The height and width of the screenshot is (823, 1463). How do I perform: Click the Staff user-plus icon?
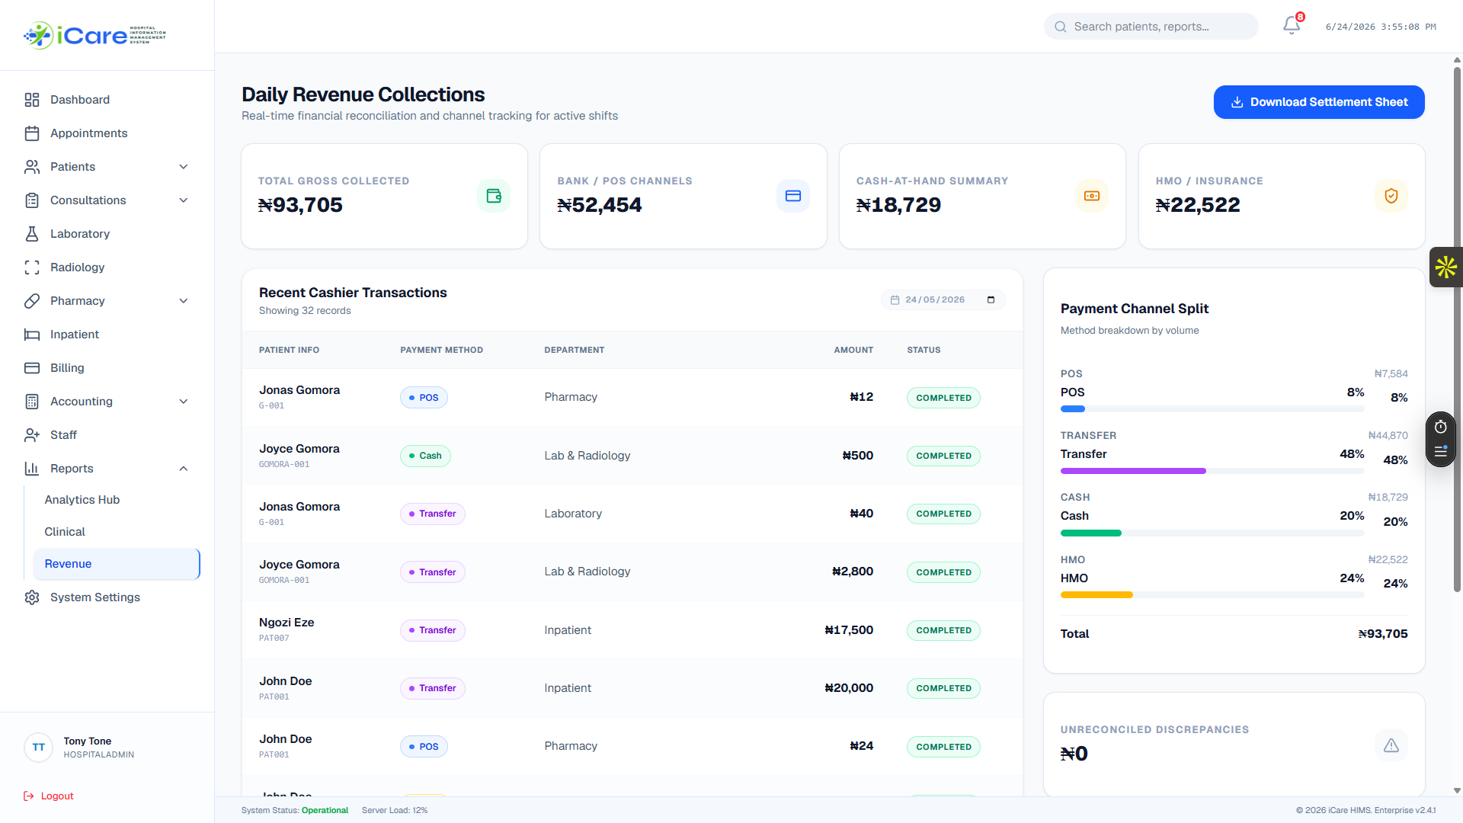point(32,435)
